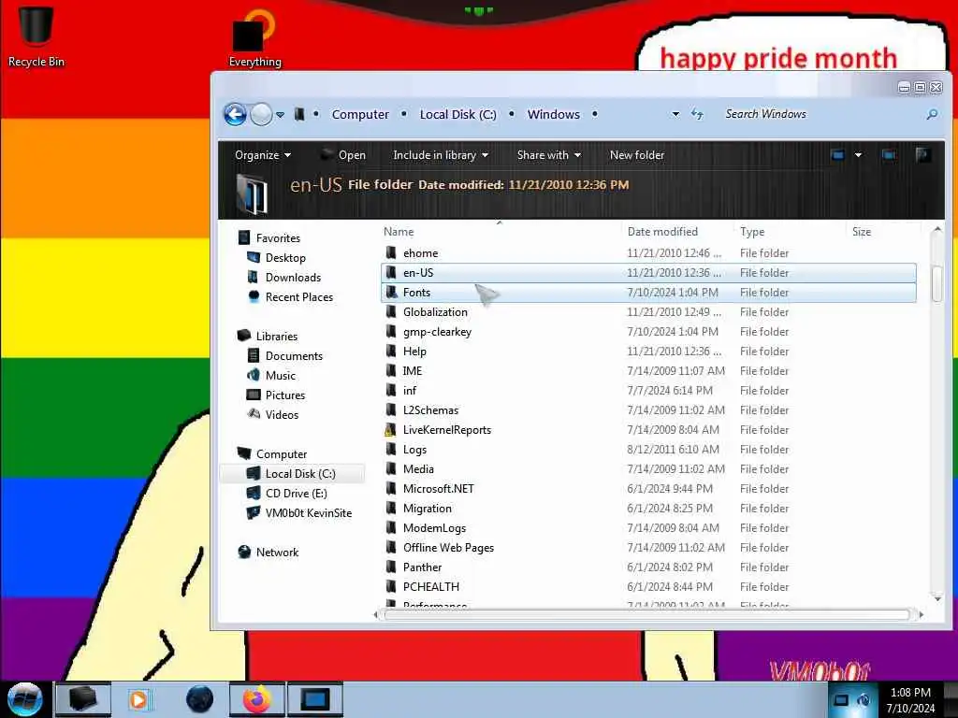Select the inf folder icon

(391, 390)
